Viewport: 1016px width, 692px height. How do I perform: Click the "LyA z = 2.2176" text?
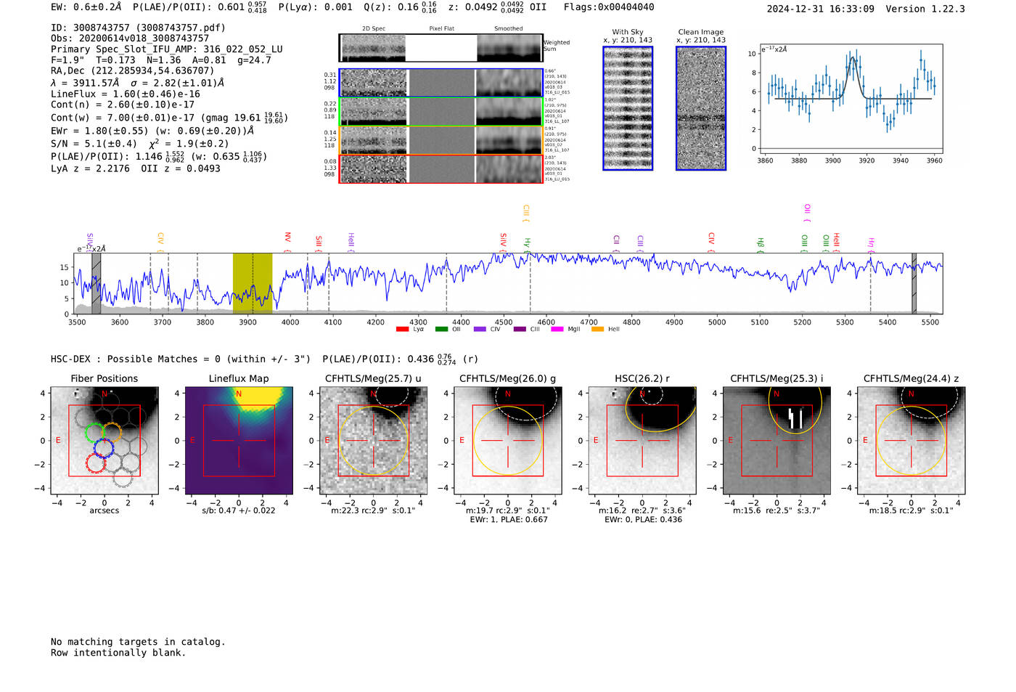click(90, 168)
